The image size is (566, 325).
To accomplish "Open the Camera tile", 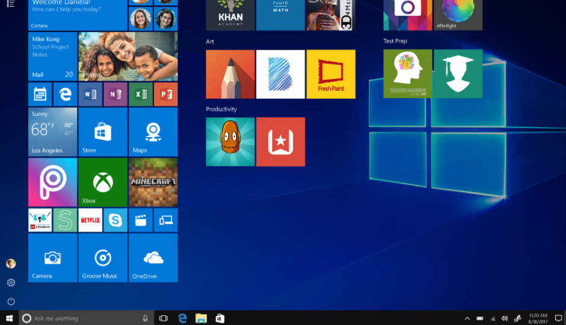I will coord(53,258).
